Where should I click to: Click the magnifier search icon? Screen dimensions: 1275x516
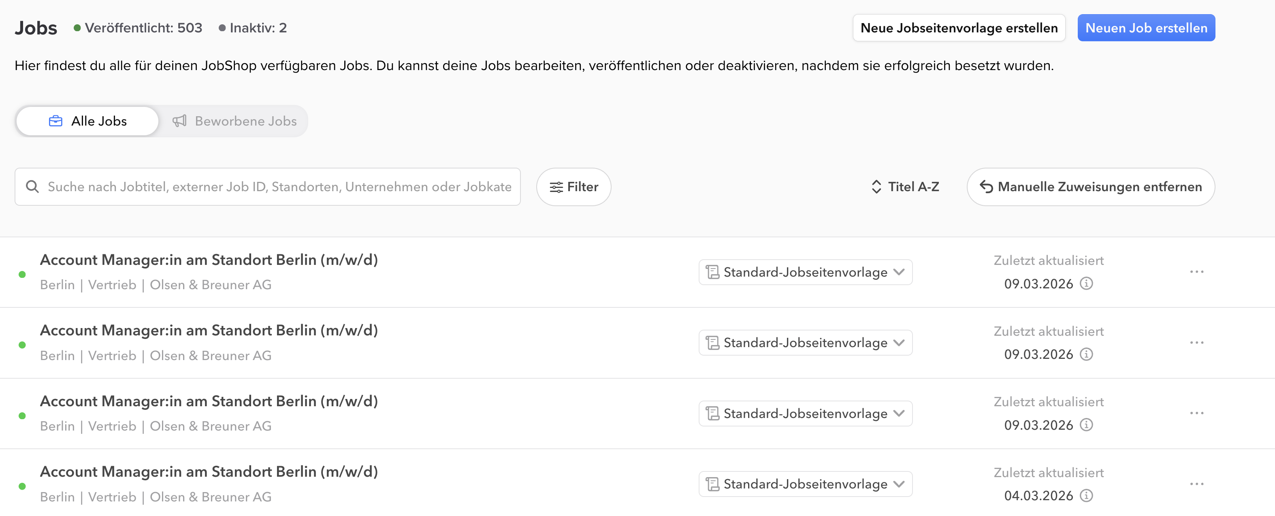coord(33,186)
